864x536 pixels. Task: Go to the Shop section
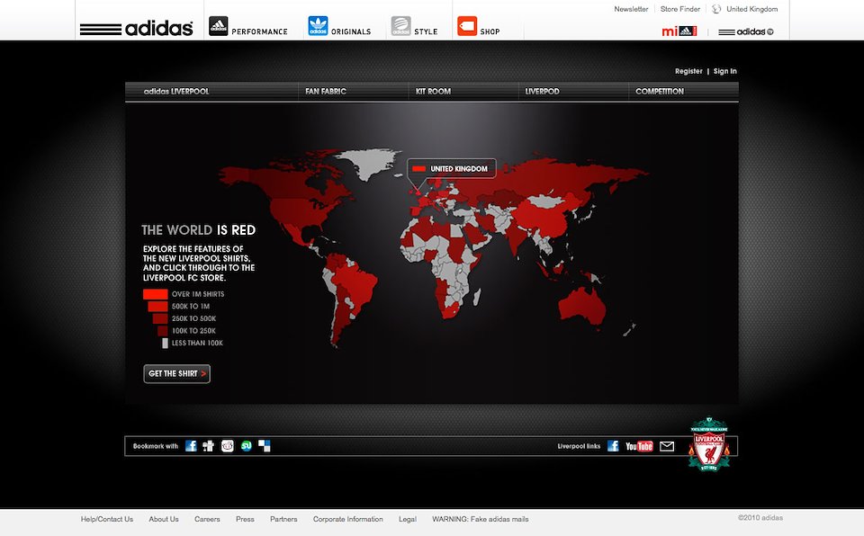479,27
